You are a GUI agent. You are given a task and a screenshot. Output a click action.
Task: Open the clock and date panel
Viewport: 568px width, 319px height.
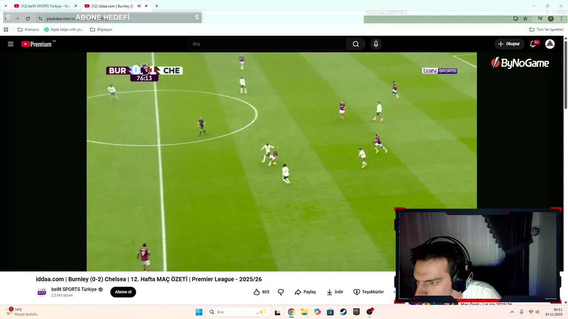[x=554, y=312]
